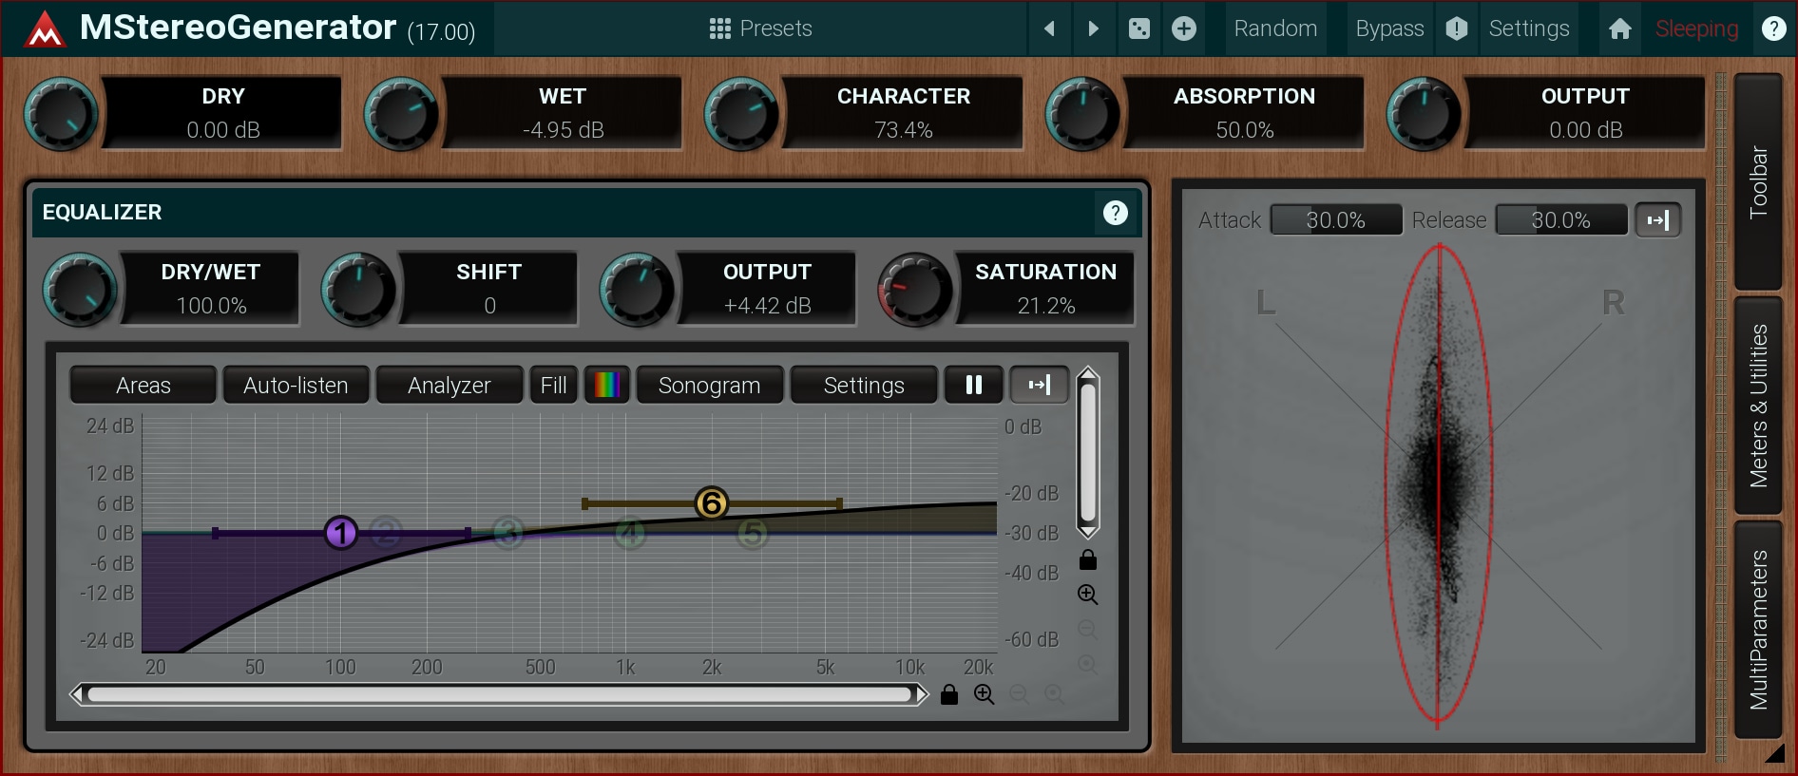Toggle the Bypass button
The width and height of the screenshot is (1798, 776).
[1388, 28]
